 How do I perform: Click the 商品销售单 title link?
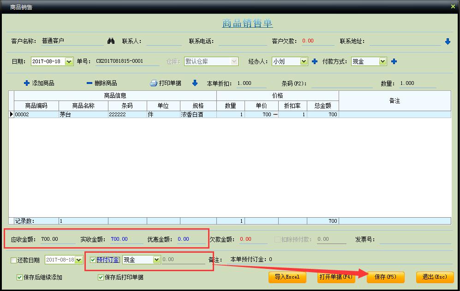tap(247, 23)
